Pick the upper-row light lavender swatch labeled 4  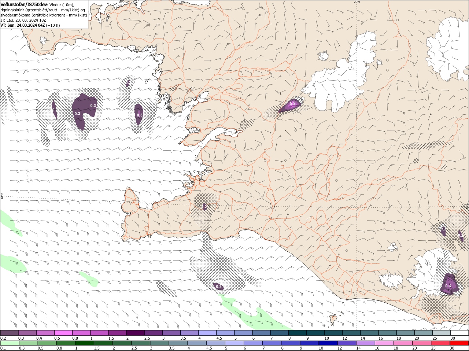(x=207, y=333)
